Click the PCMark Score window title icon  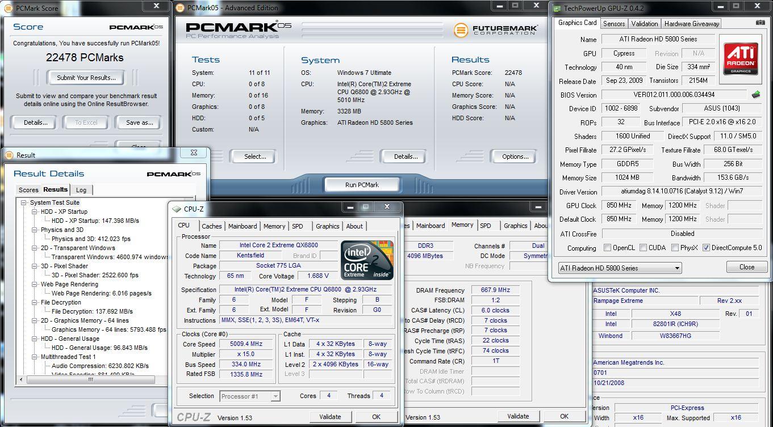[x=8, y=9]
